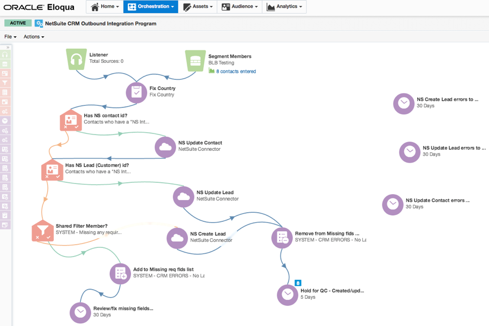
Task: Click the Add to Missing req flds list step icon
Action: coord(120,273)
